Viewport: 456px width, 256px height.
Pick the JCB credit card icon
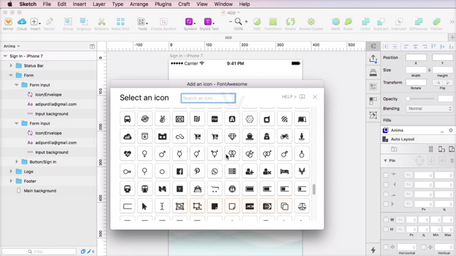pos(249,206)
